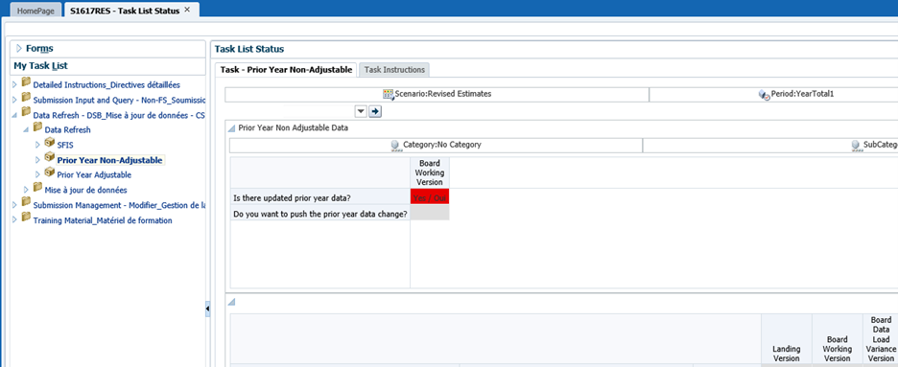Expand Submission Input and Query node

click(15, 100)
